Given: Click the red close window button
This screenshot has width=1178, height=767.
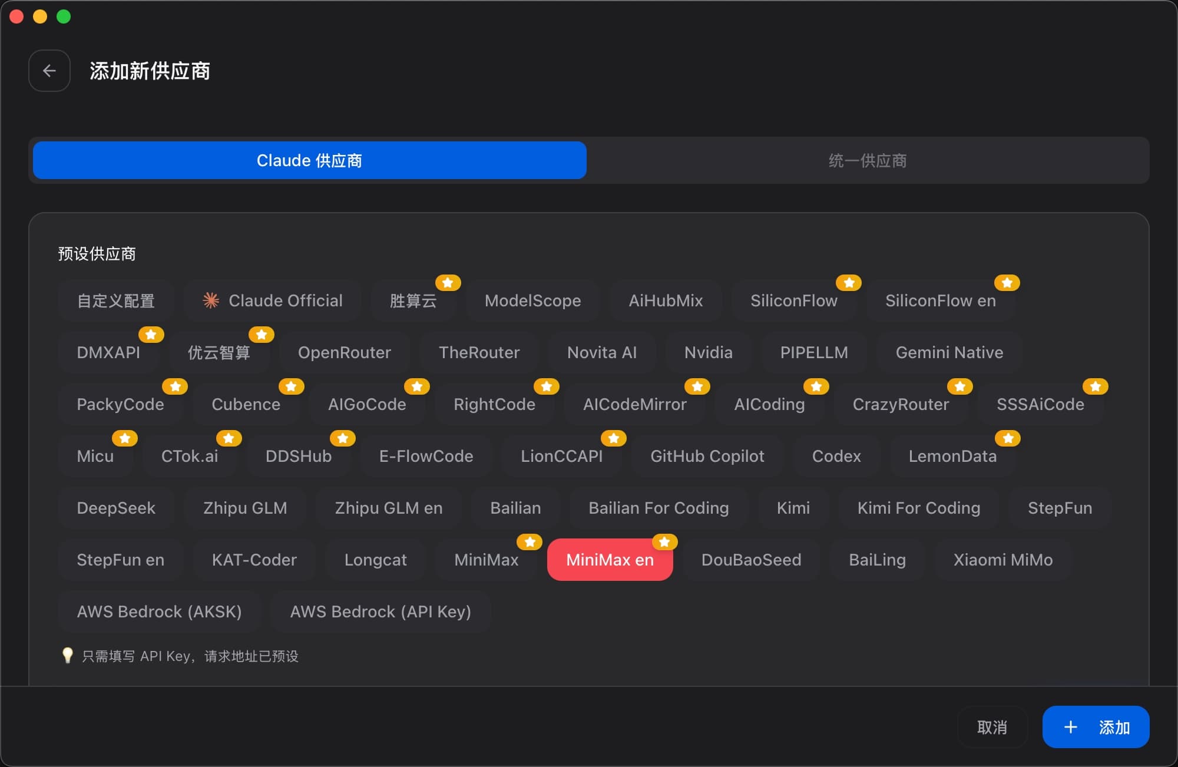Looking at the screenshot, I should 16,16.
